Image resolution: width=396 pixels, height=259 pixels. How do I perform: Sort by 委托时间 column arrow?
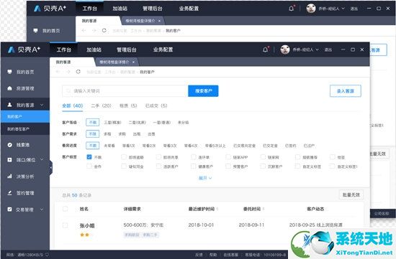point(263,209)
